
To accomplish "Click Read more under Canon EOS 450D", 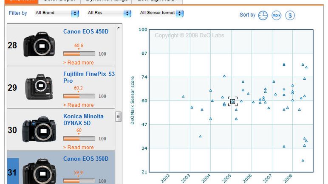I will click(x=79, y=63).
